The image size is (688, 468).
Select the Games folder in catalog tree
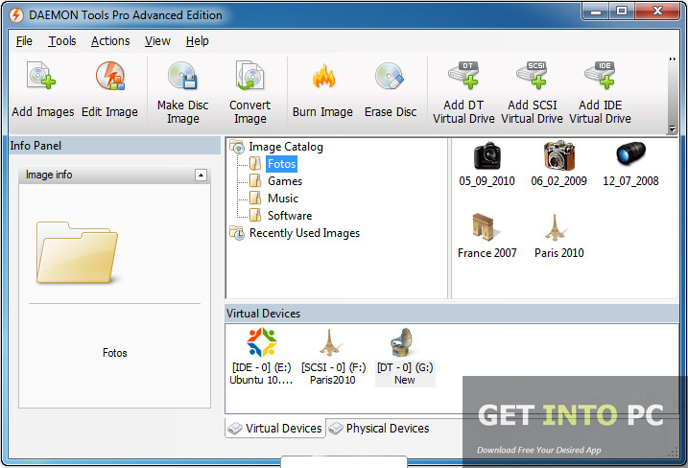click(x=285, y=181)
